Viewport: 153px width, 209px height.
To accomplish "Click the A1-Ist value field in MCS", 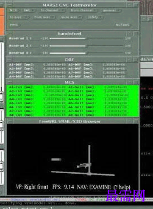I will pyautogui.click(x=54, y=87).
